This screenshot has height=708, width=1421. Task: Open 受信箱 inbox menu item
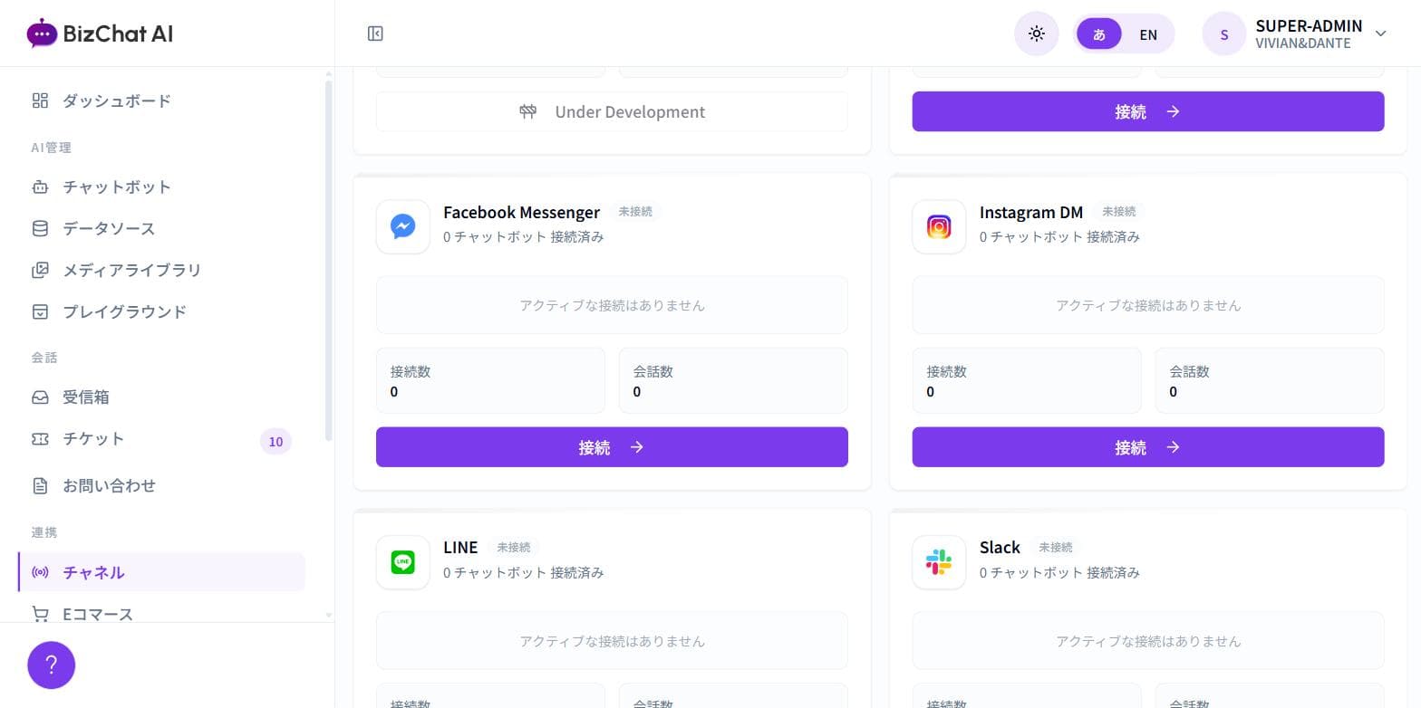[x=161, y=397]
